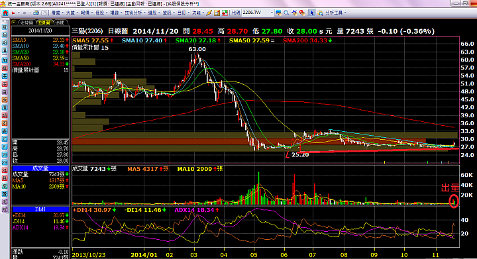Image resolution: width=477 pixels, height=259 pixels.
Task: Click the lightning bolt toolbar icon
Action: click(209, 13)
